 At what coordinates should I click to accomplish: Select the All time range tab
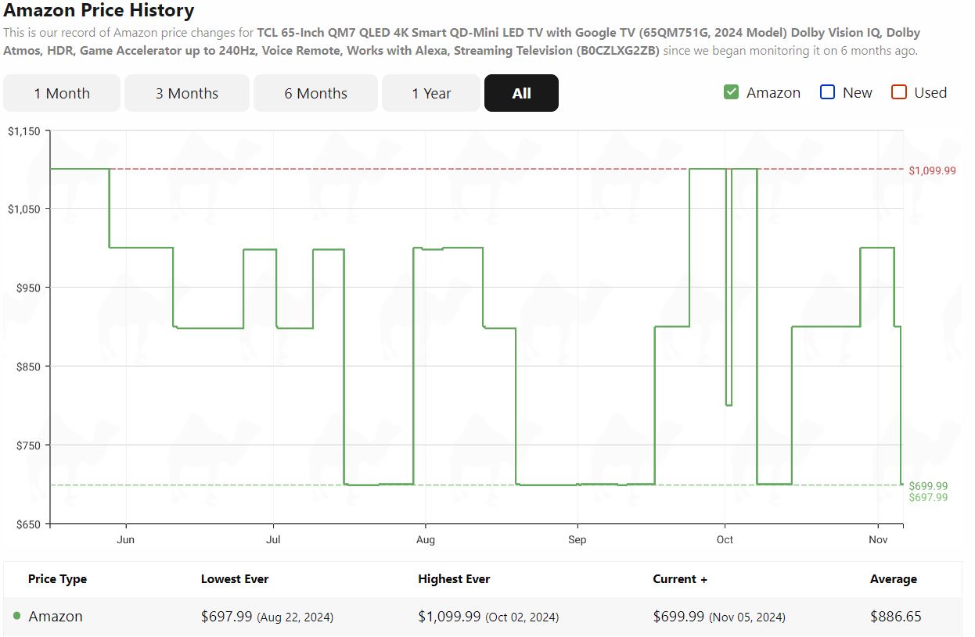[521, 93]
